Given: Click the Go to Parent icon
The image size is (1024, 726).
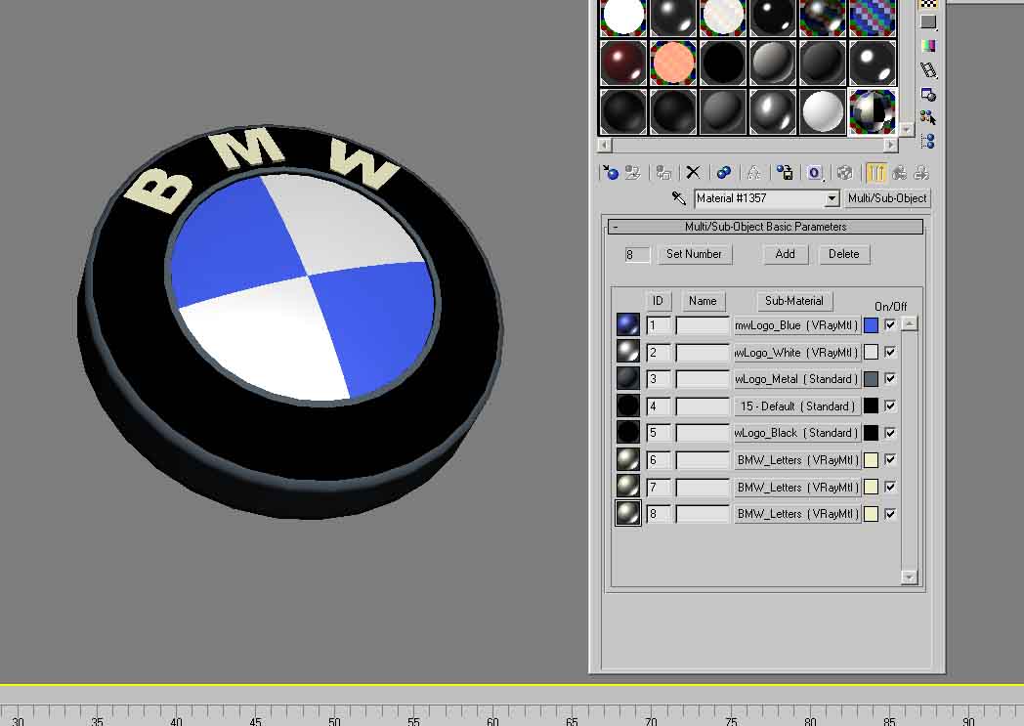Looking at the screenshot, I should (899, 172).
